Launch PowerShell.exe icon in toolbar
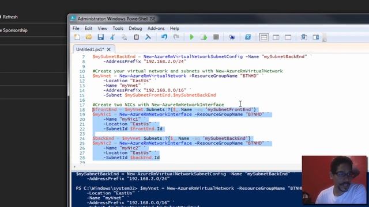369x207 pixels. tap(248, 37)
